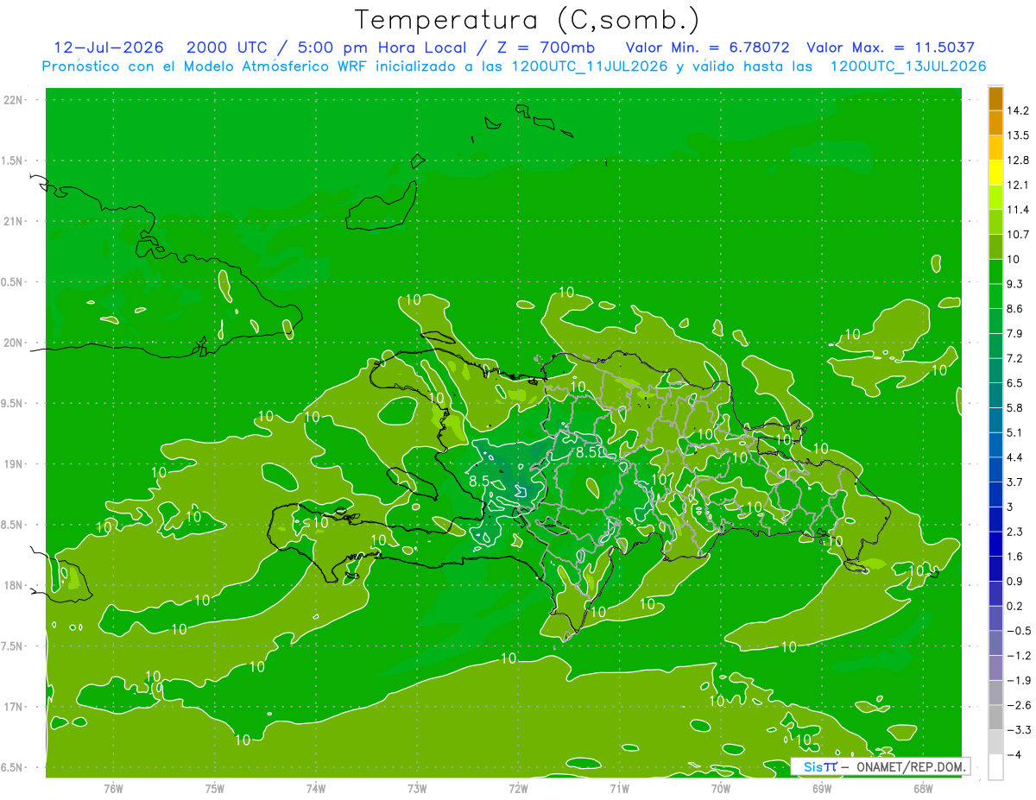Viewport: 1036px width, 800px height.
Task: Pick the gray legend band between -3.3 and -2.6
Action: [x=995, y=718]
